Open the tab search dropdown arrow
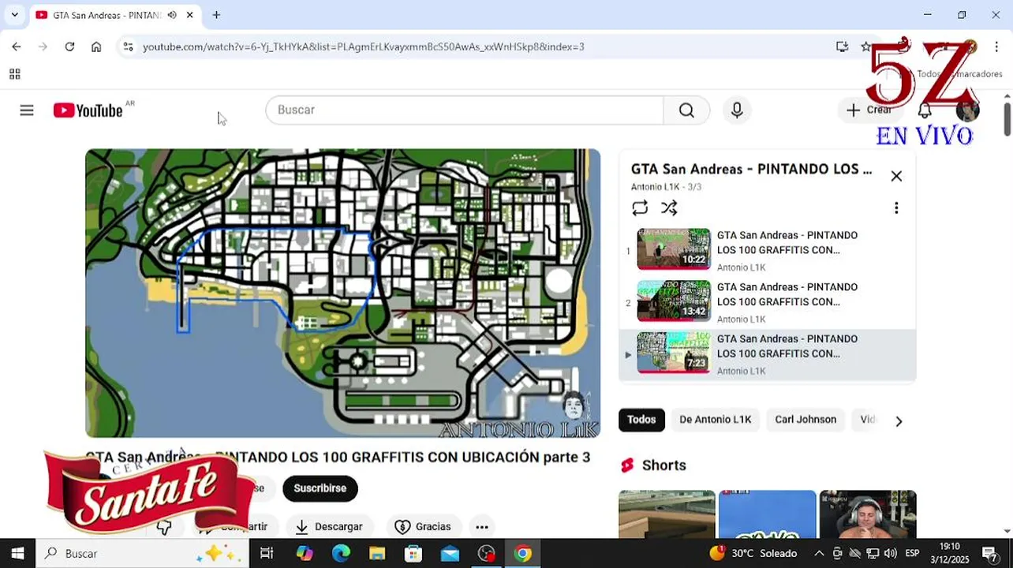 [14, 15]
